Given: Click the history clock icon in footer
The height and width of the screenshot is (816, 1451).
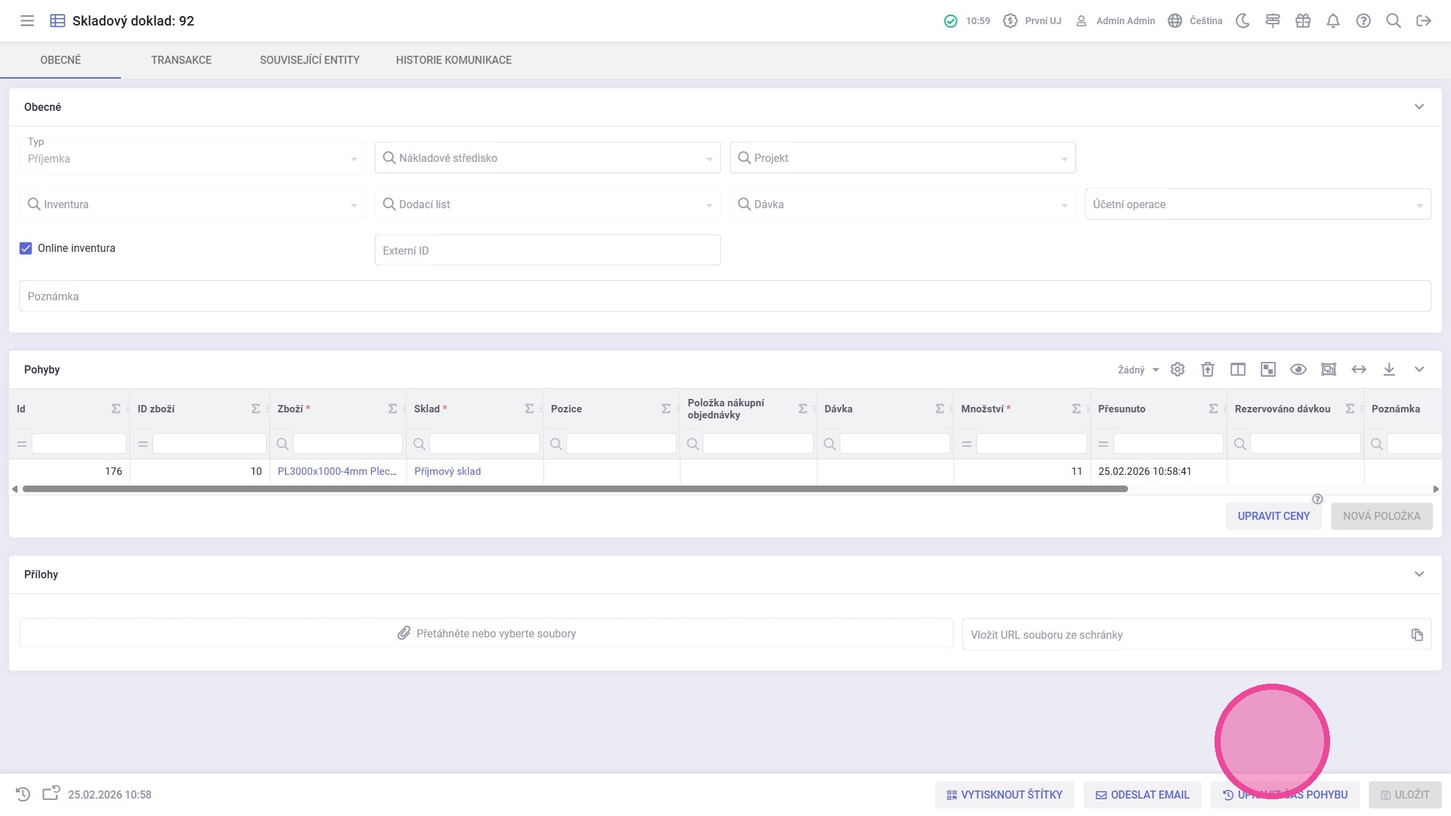Looking at the screenshot, I should (23, 795).
